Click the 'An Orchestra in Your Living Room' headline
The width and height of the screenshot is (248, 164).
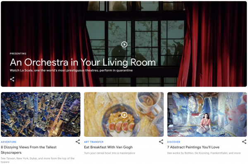pos(83,62)
